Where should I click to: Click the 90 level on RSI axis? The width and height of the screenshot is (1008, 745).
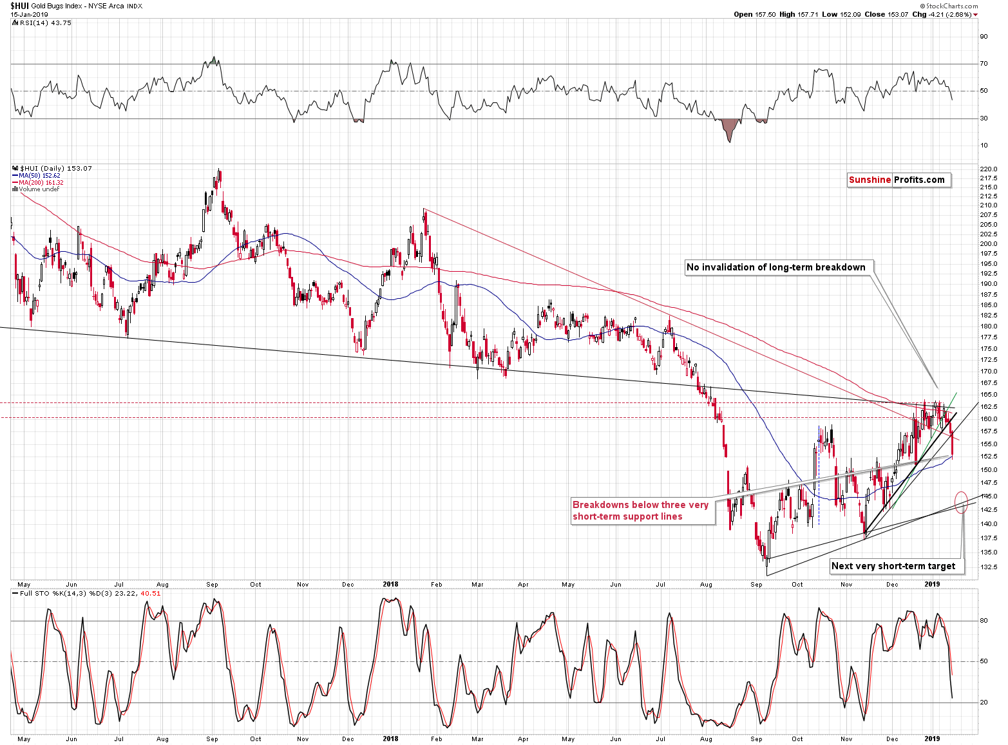984,37
